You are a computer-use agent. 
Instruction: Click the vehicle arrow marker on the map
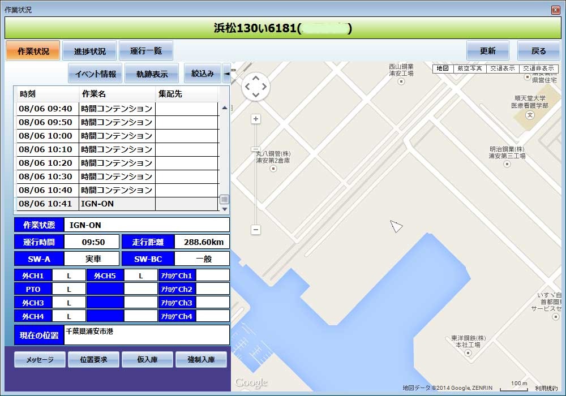396,226
